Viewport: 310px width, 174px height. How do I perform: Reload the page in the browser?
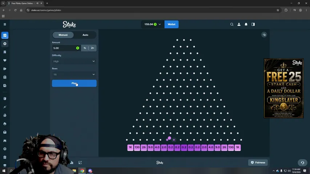15,10
